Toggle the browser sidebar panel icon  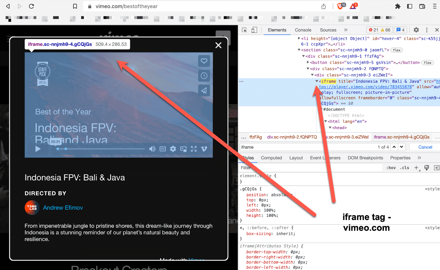click(410, 6)
